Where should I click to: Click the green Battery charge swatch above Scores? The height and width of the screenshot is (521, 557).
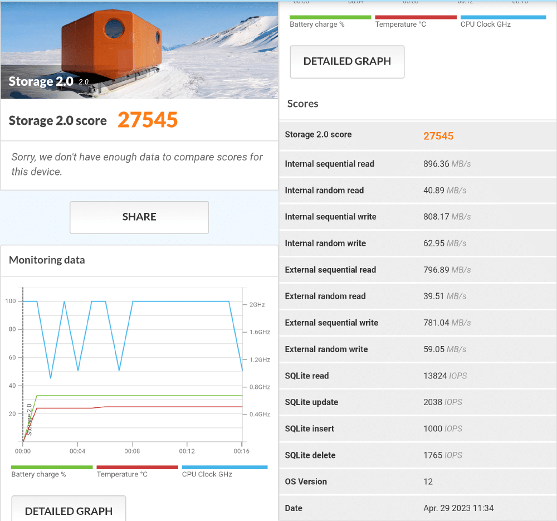[330, 17]
